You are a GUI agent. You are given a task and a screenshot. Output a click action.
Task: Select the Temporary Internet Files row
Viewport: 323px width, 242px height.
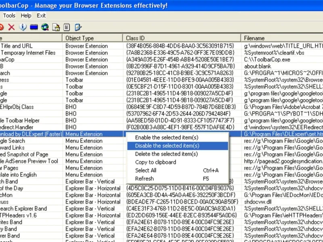161,52
